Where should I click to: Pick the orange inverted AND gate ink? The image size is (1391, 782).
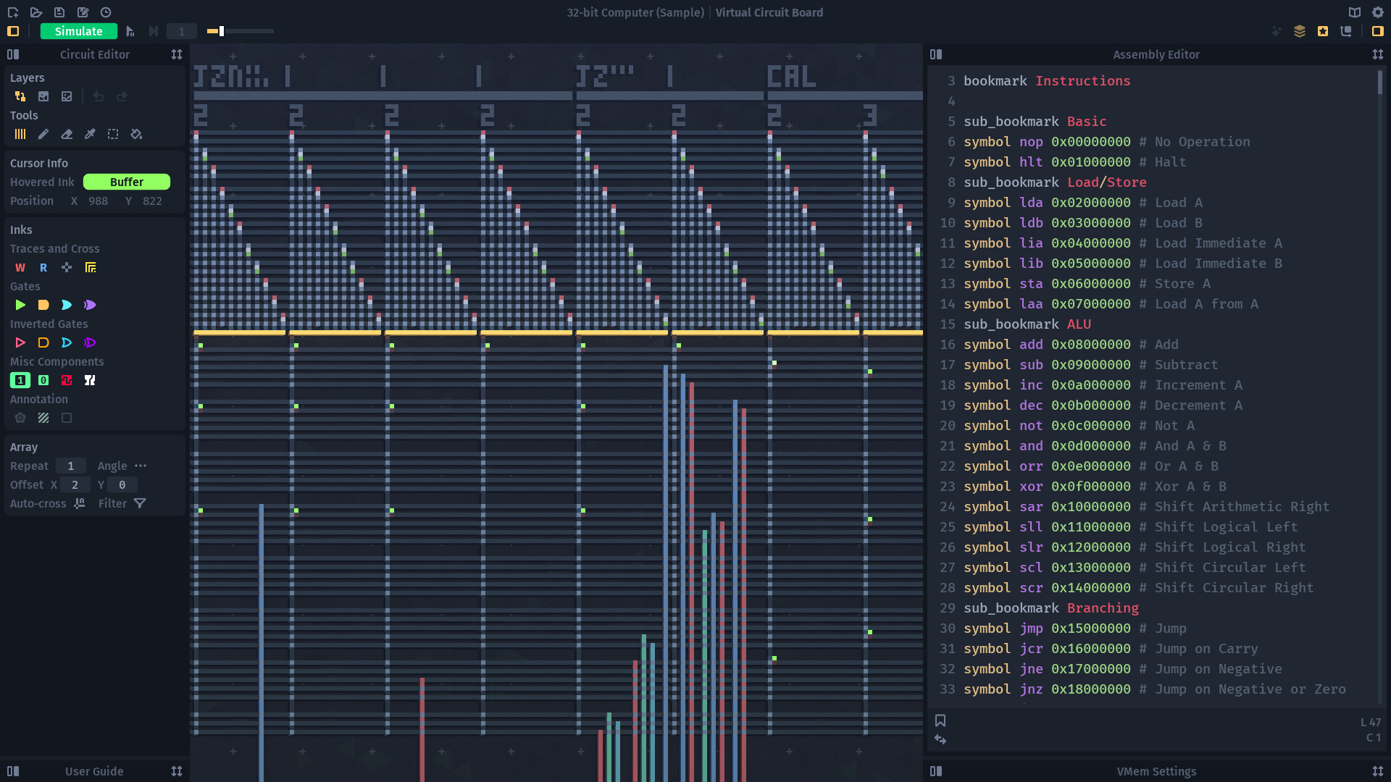[43, 342]
